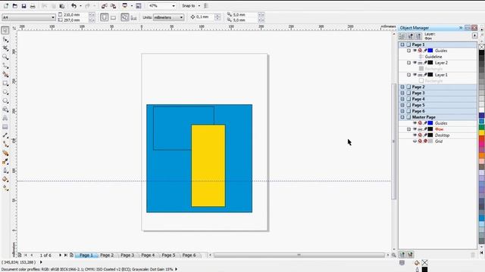The width and height of the screenshot is (485, 272).
Task: Select the Outline tool
Action: (x=5, y=171)
